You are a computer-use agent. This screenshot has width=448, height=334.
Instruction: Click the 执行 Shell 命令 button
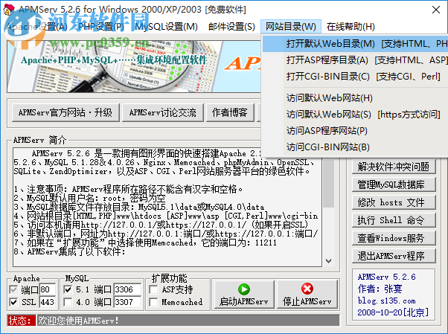pyautogui.click(x=394, y=220)
